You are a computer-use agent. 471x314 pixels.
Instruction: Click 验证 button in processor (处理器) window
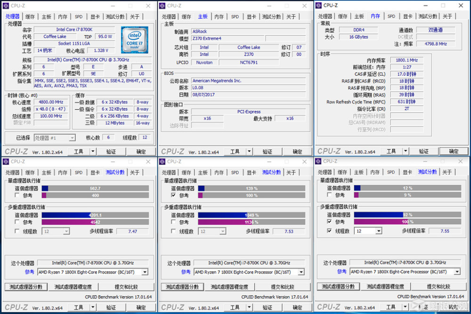click(111, 152)
